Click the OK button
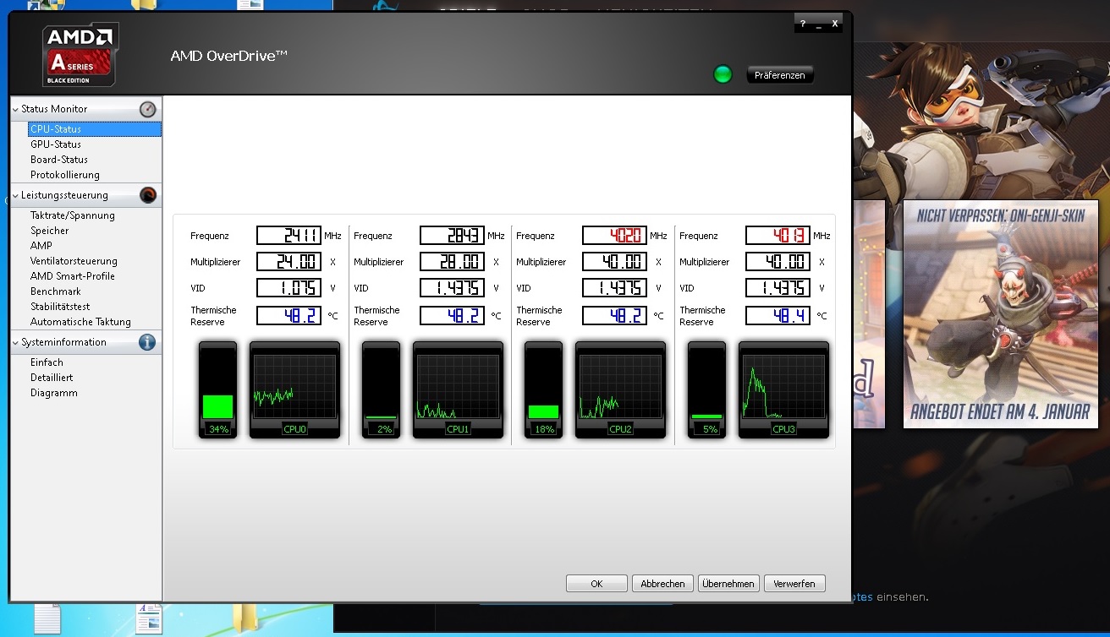Viewport: 1110px width, 637px height. 596,584
